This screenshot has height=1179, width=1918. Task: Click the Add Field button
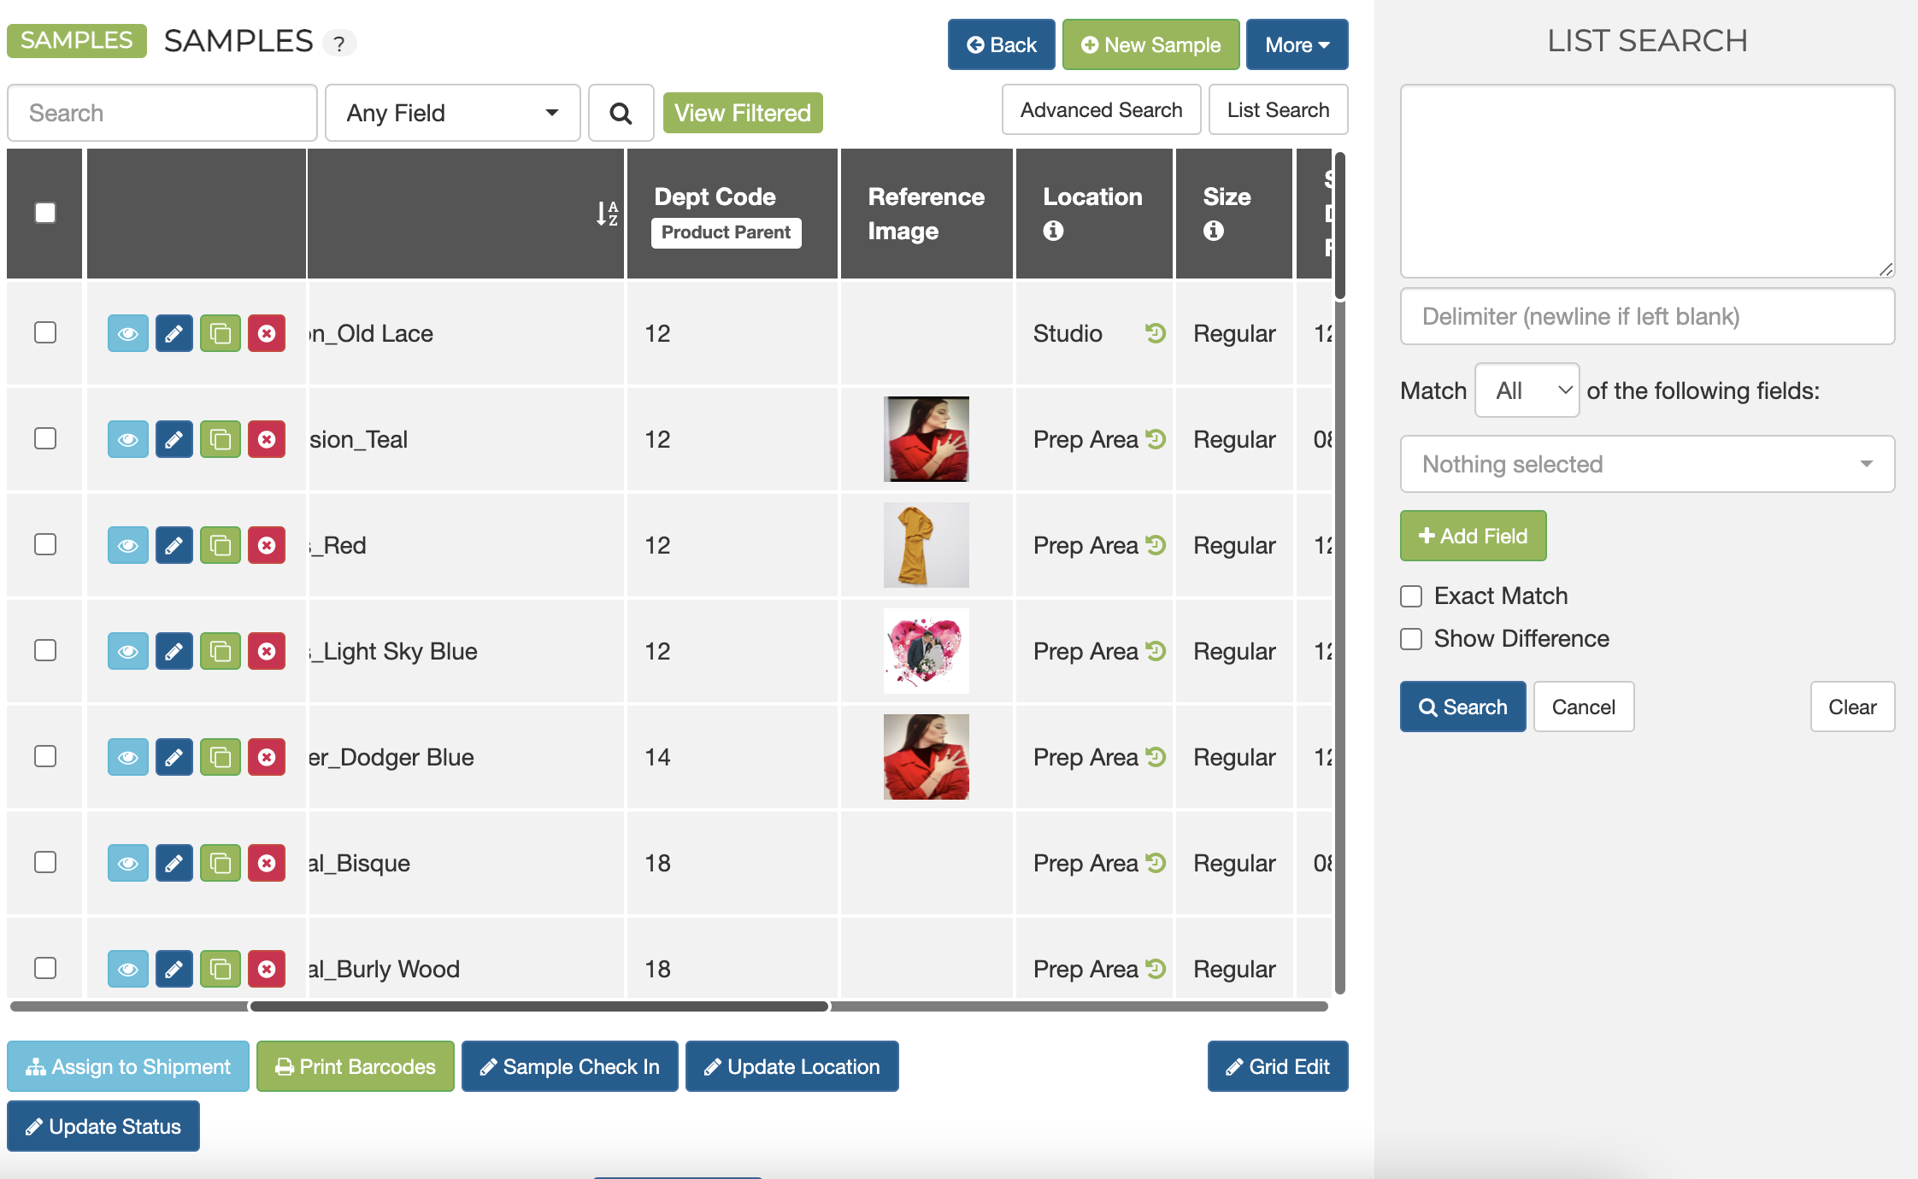click(x=1473, y=536)
